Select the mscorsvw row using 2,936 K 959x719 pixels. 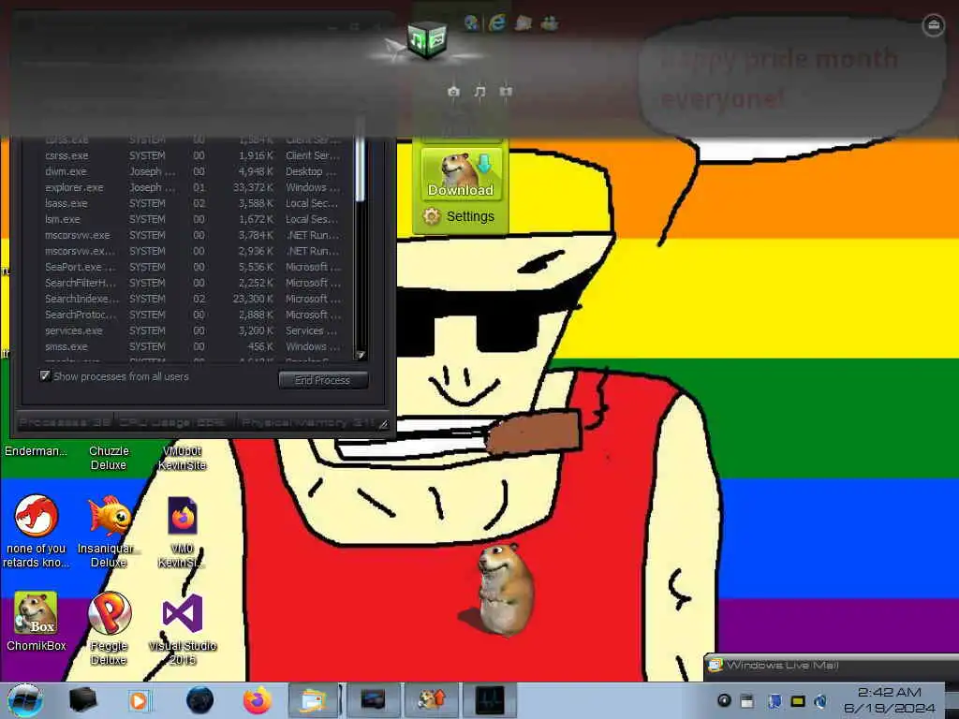193,251
